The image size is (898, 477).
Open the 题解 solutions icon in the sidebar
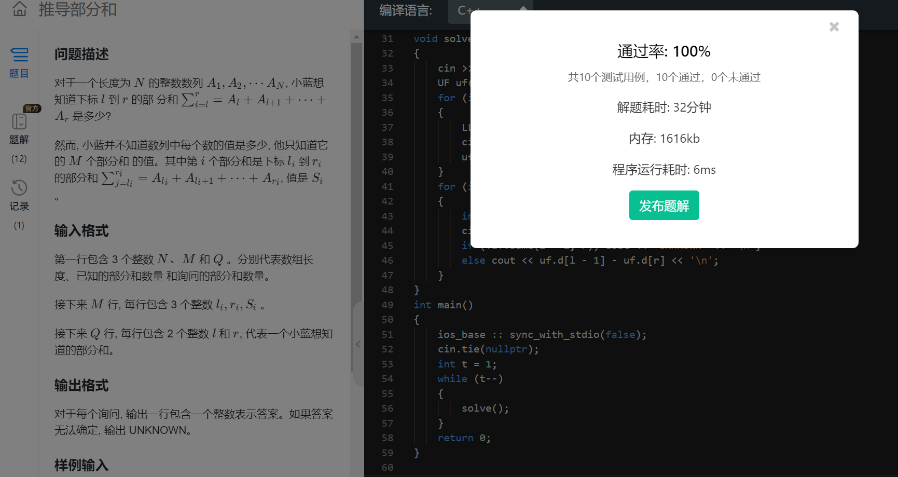click(19, 121)
